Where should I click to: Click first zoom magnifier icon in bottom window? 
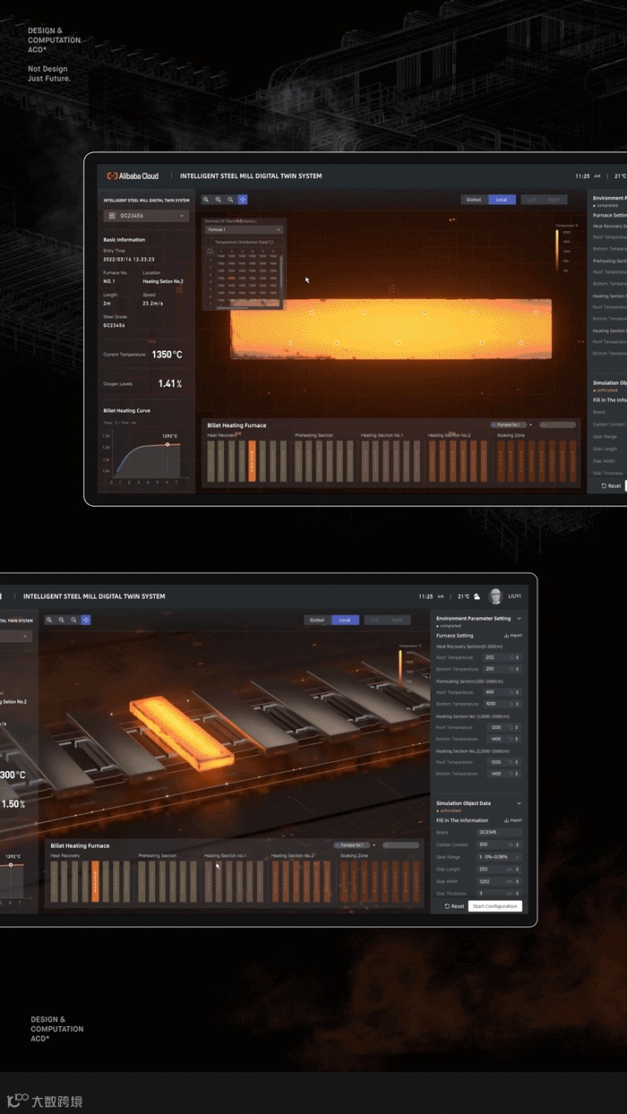[x=50, y=620]
